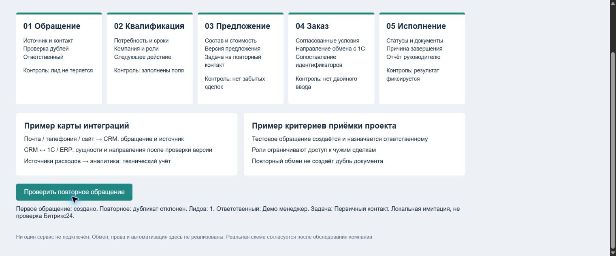616x256 pixels.
Task: Select the "04 Заказ" card heading
Action: click(x=312, y=26)
